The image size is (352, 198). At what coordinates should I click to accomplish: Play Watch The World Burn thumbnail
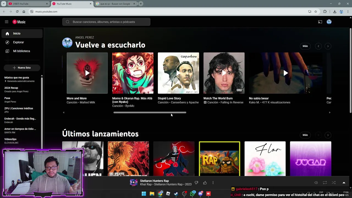coord(224,73)
